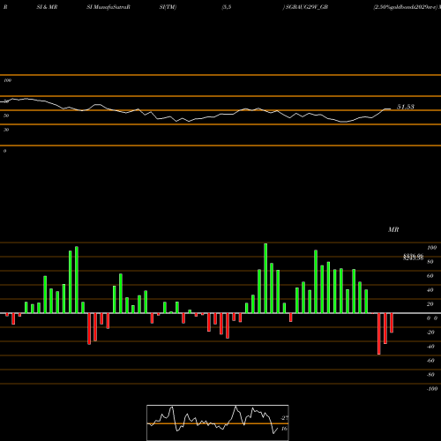Click the MR axis label -60
The image size is (441, 441).
[x=430, y=361]
